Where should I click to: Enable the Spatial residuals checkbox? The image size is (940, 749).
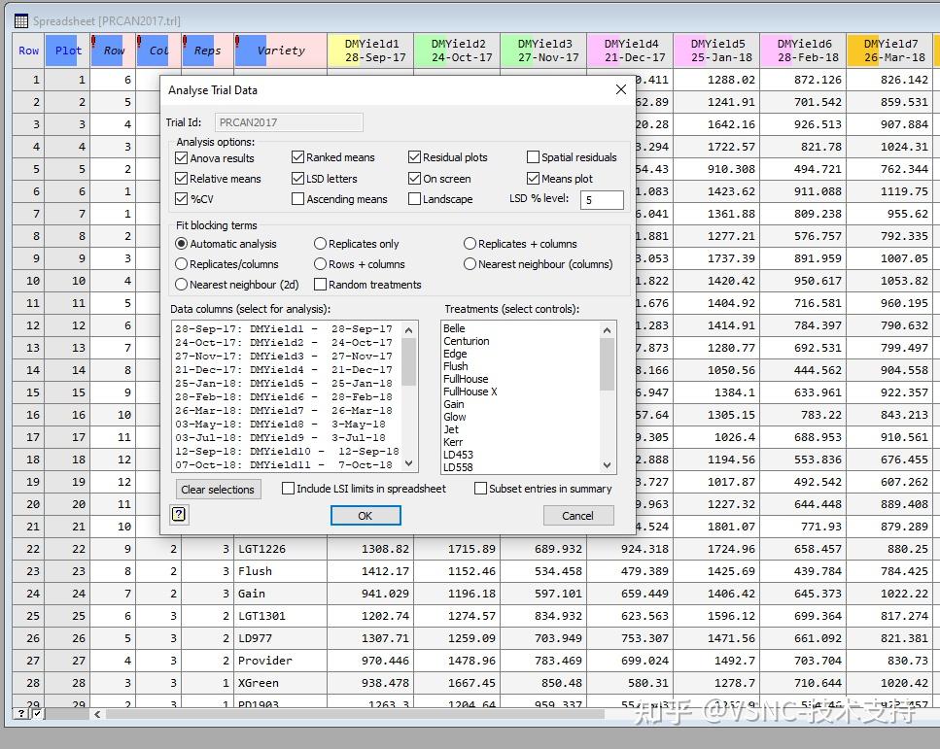click(534, 156)
